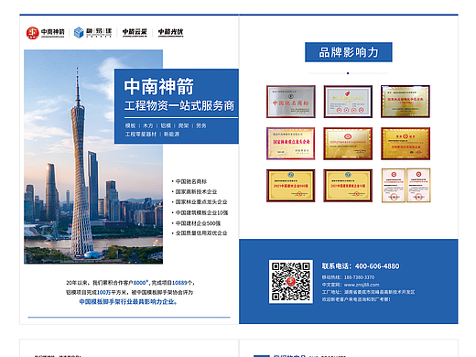Open the 2021 建筑模板企业10强 plaque
This screenshot has height=357, width=476.
coord(348,186)
